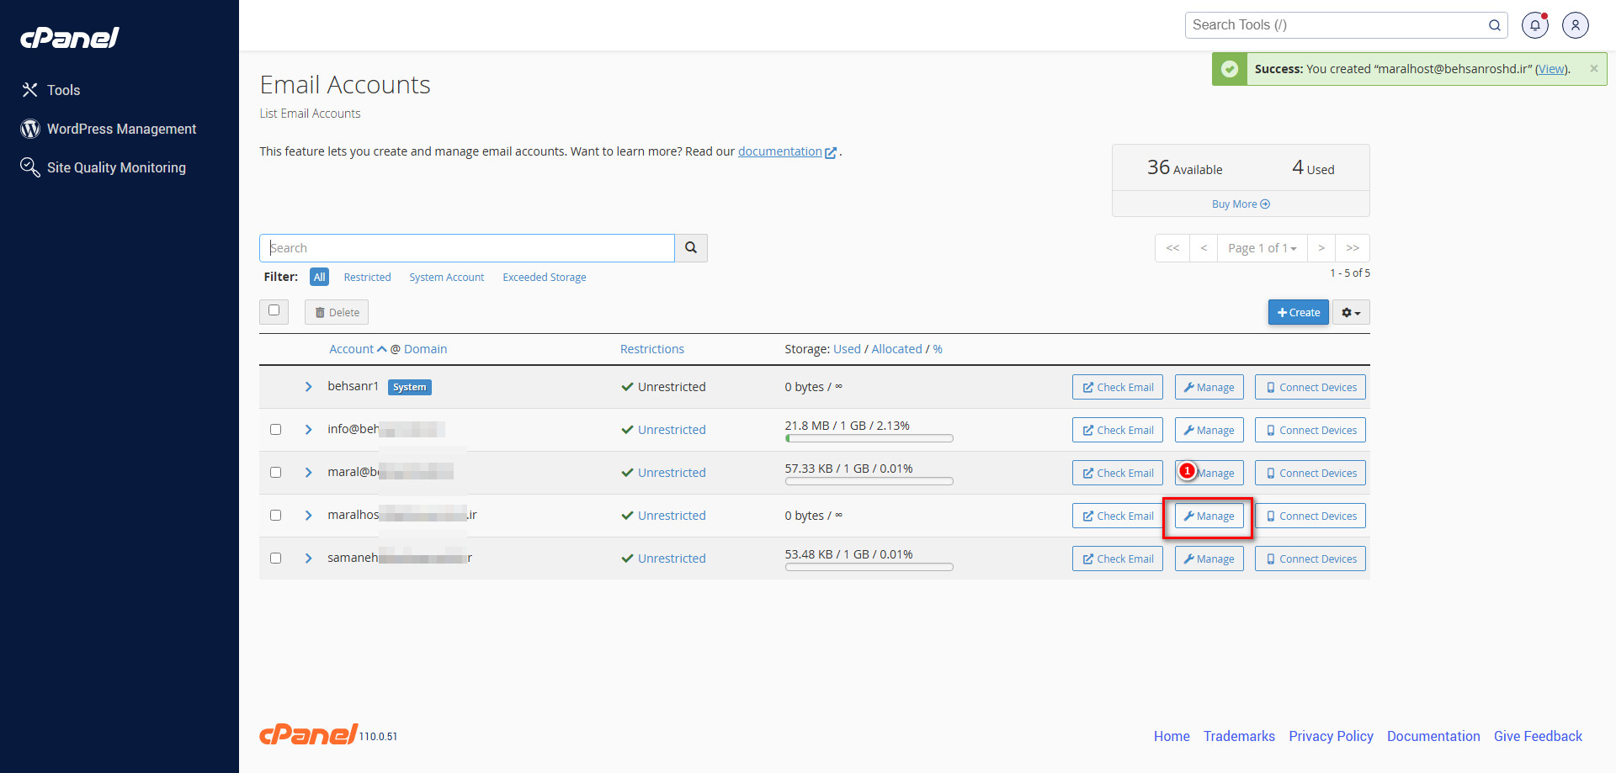Viewport: 1616px width, 773px height.
Task: Click inside the email account Search field
Action: 466,247
